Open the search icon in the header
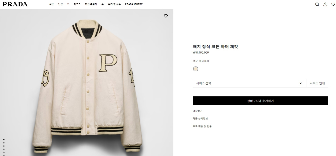This screenshot has width=336, height=156. pyautogui.click(x=317, y=4)
